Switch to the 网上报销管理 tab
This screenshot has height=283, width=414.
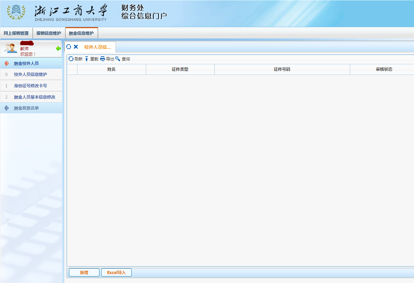pos(16,33)
